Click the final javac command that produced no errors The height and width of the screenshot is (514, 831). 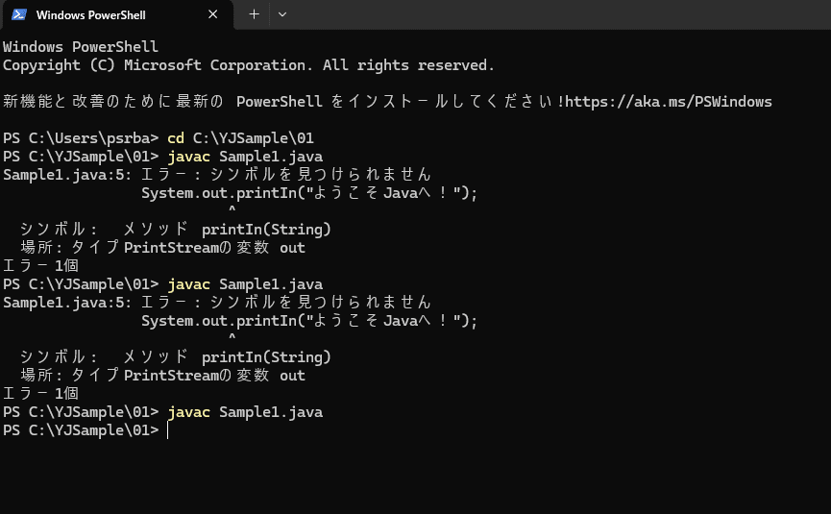point(245,412)
